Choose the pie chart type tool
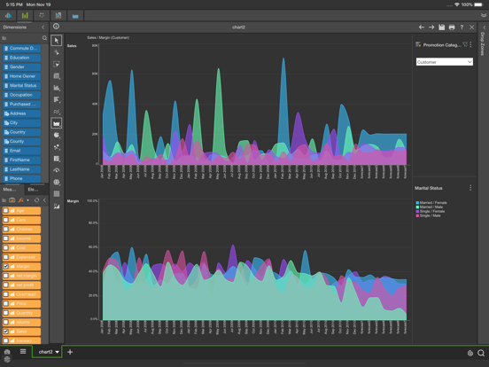 click(x=57, y=135)
